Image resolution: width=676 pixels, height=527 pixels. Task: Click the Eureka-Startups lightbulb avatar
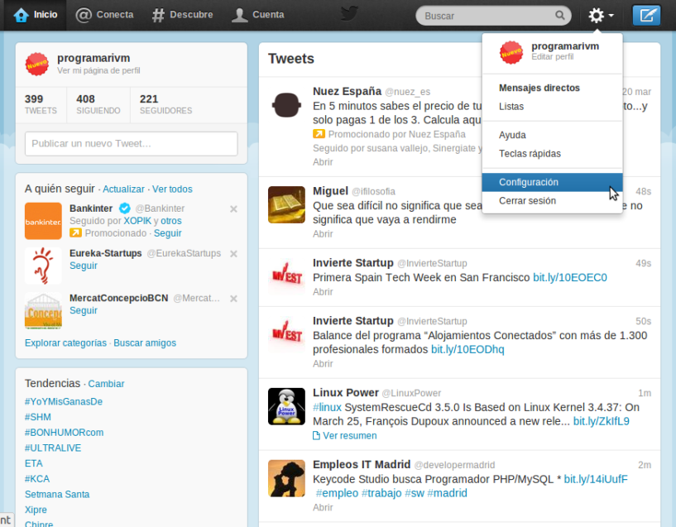pyautogui.click(x=43, y=266)
